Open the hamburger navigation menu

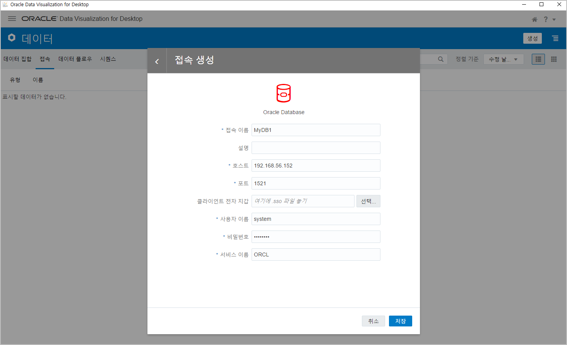[x=12, y=19]
